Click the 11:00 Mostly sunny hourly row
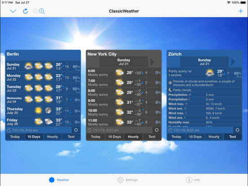 tap(124, 122)
